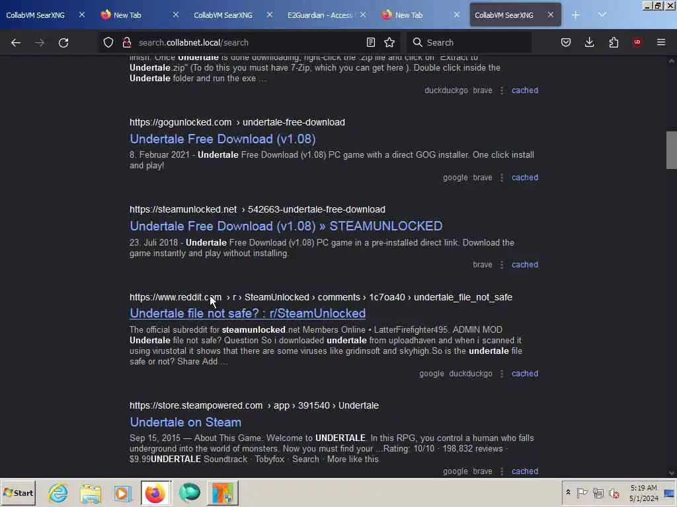Open the green globe taskbar app
Viewport: 677px width, 507px height.
(189, 493)
